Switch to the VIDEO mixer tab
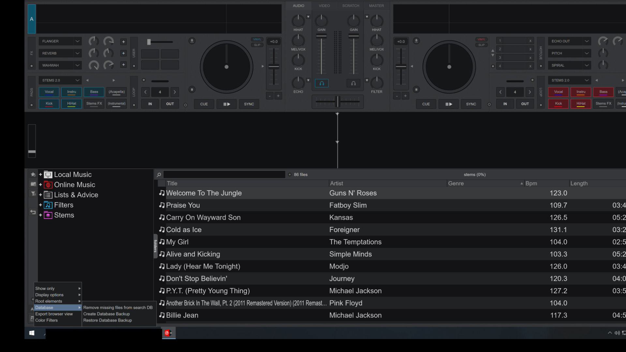This screenshot has width=626, height=352. coord(324,6)
